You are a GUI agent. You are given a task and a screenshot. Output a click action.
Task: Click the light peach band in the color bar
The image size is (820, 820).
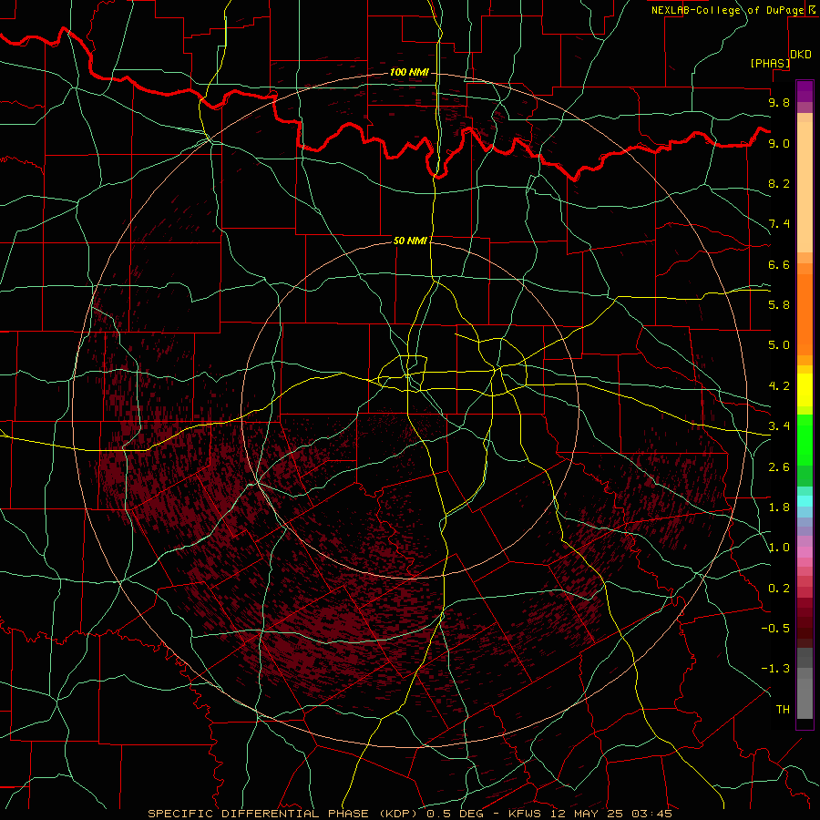click(805, 187)
